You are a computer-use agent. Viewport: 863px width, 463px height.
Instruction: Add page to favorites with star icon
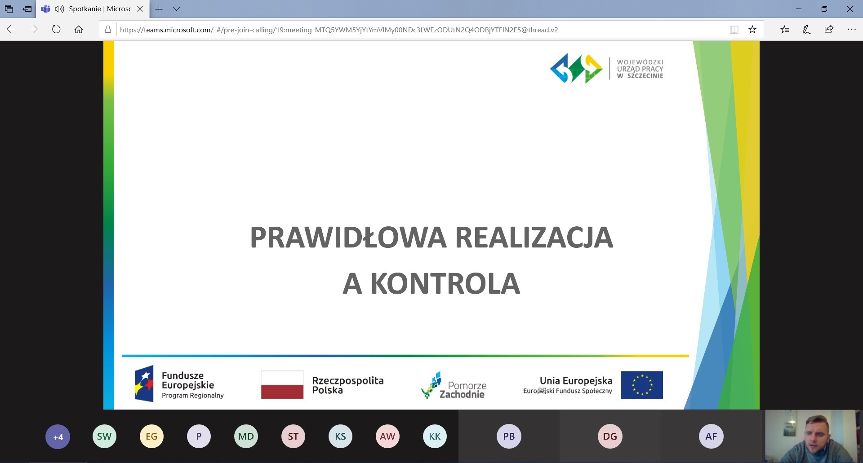click(752, 30)
